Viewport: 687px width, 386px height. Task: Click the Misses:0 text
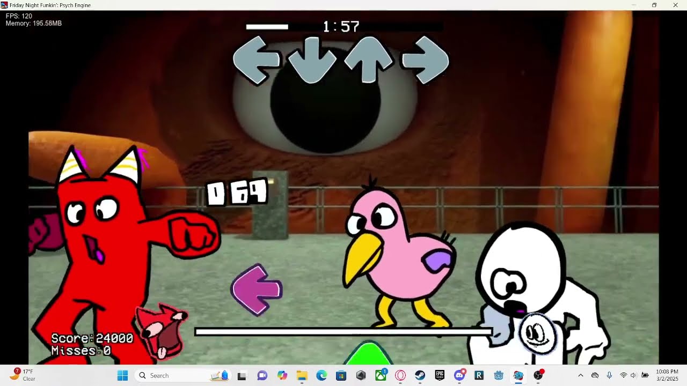tap(81, 351)
